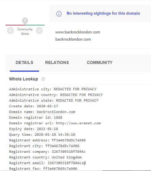Click the Whois Lookup info icon
151x171 pixels.
coord(43,79)
